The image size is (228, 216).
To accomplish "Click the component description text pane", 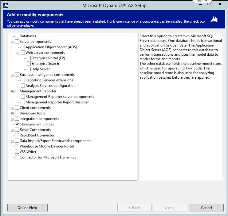I will tap(180, 106).
